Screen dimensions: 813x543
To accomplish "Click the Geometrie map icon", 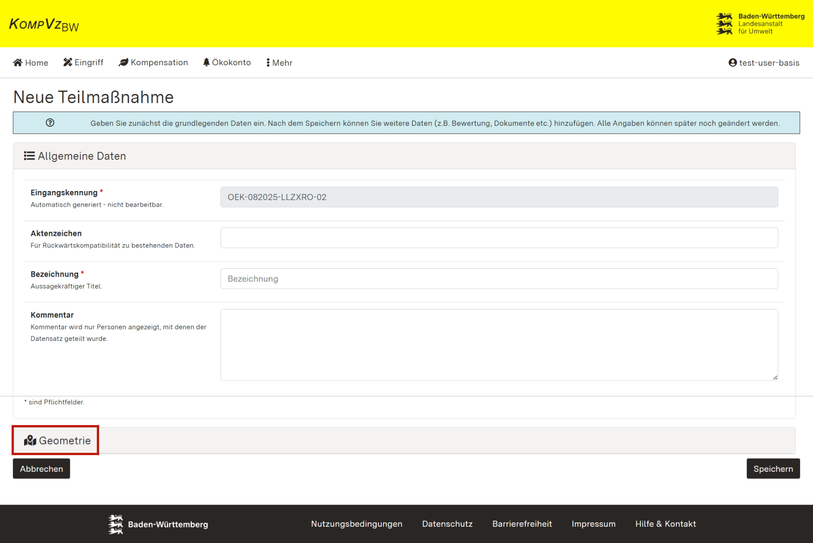I will click(x=30, y=441).
